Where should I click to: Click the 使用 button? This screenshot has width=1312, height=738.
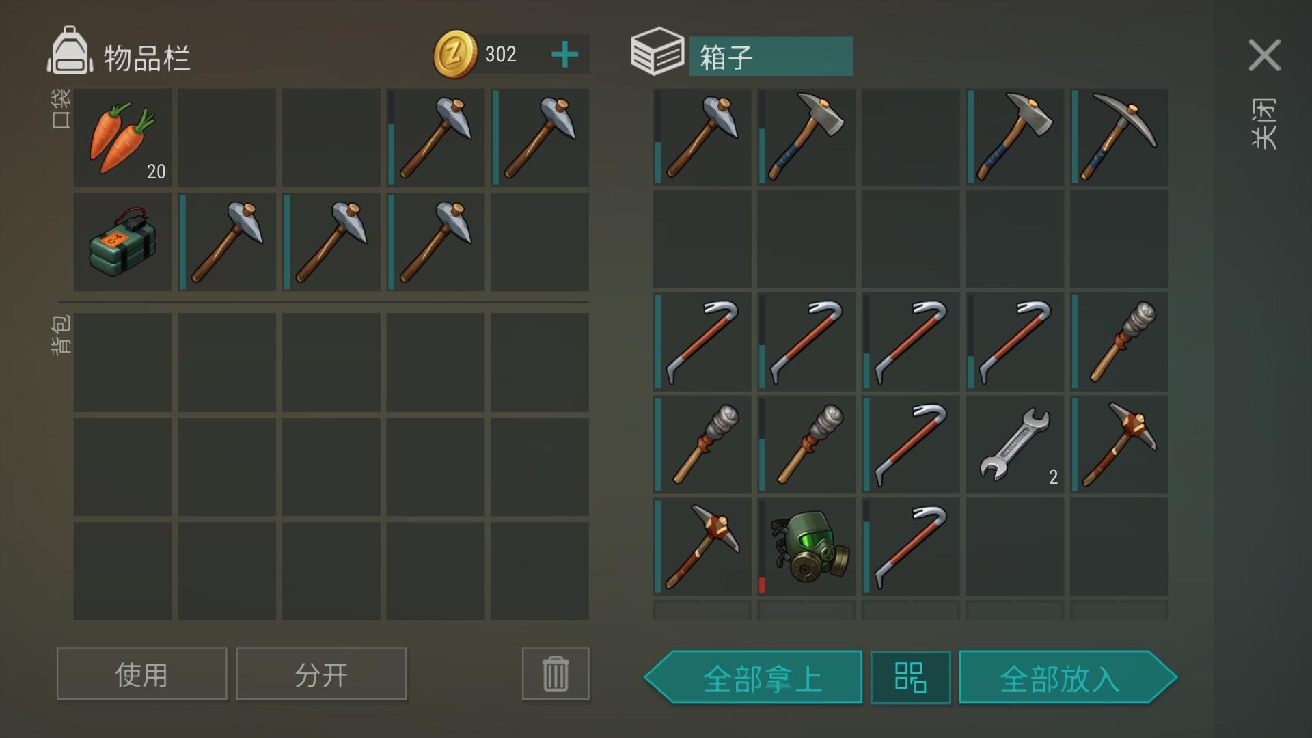point(141,674)
